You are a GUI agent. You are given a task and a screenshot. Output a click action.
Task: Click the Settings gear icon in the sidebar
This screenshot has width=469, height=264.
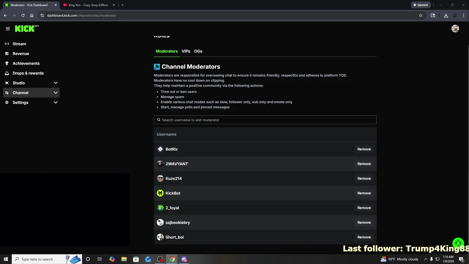click(x=7, y=102)
